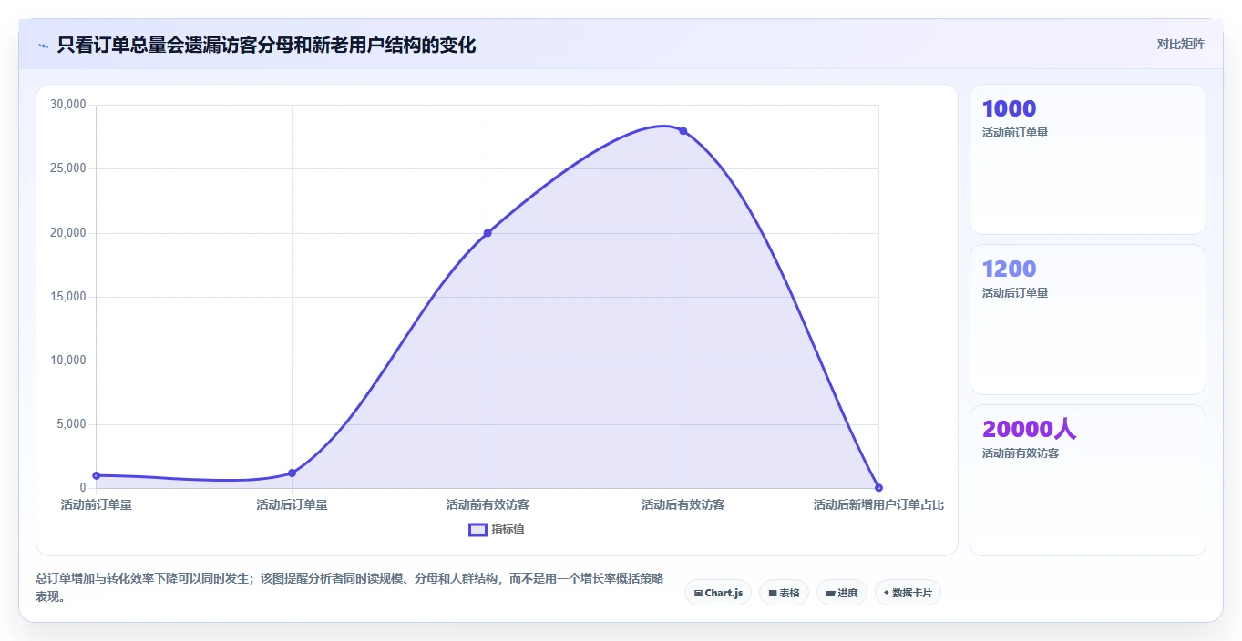The height and width of the screenshot is (641, 1242).
Task: Click the 活动后有效访客 peak data point
Action: tap(683, 131)
